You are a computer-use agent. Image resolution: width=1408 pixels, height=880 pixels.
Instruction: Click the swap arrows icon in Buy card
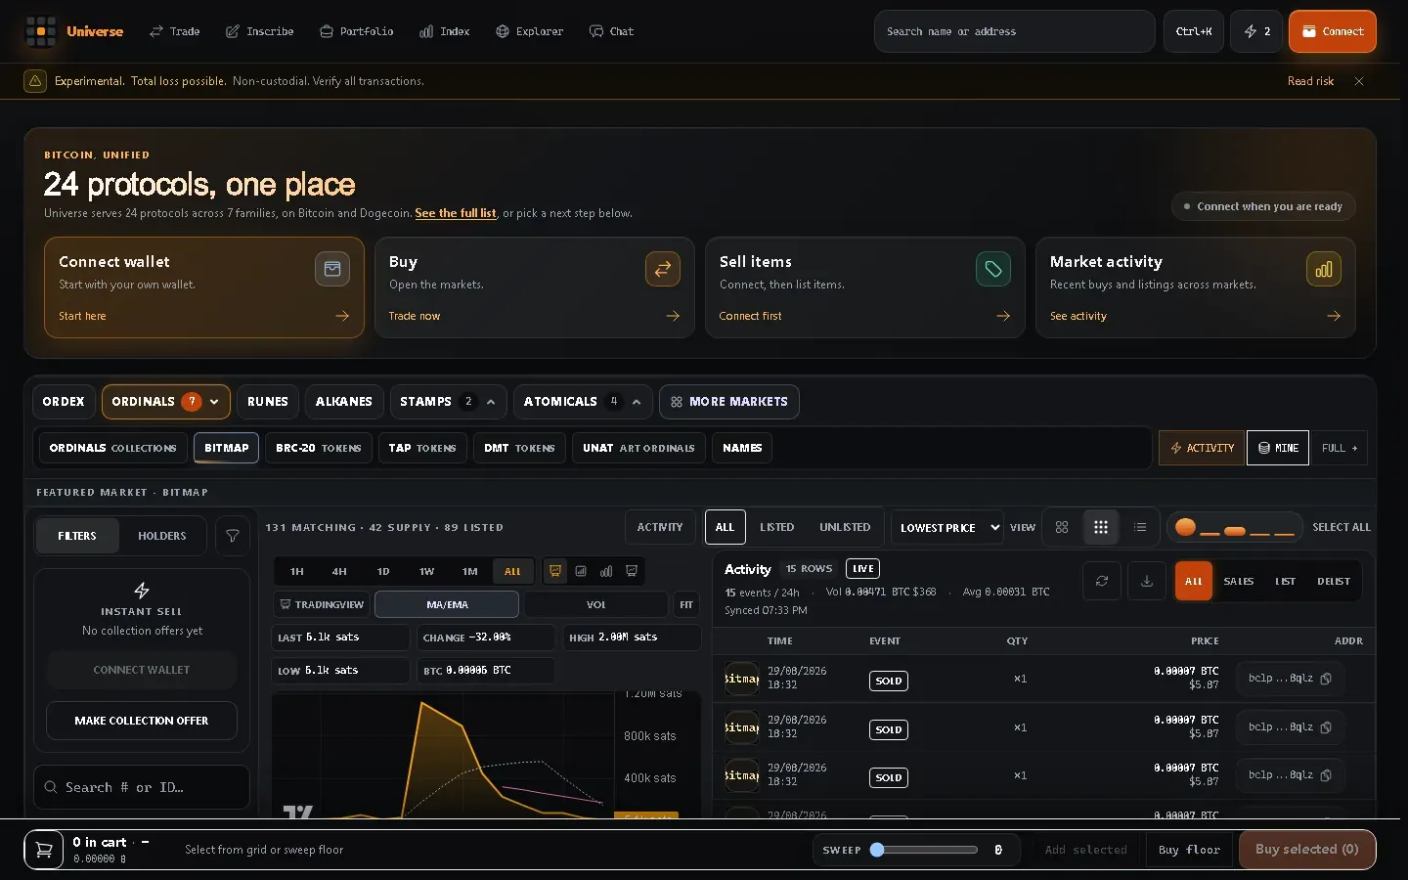[663, 269]
